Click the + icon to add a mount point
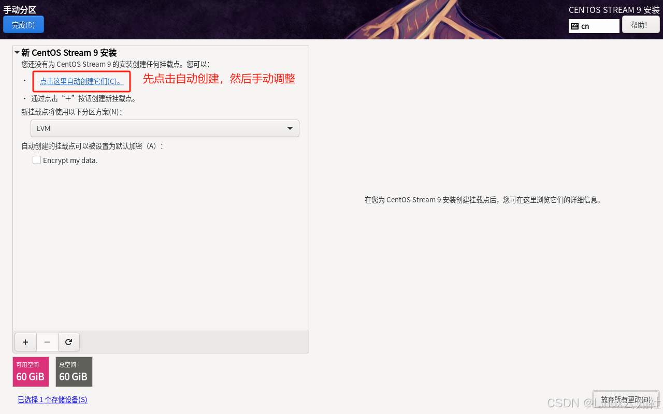663x414 pixels. pos(25,342)
